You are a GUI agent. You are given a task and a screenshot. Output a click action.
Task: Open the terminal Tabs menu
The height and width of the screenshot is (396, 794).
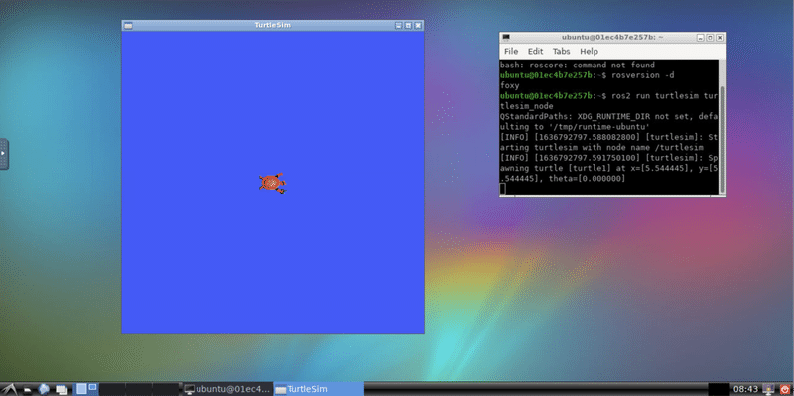click(561, 52)
